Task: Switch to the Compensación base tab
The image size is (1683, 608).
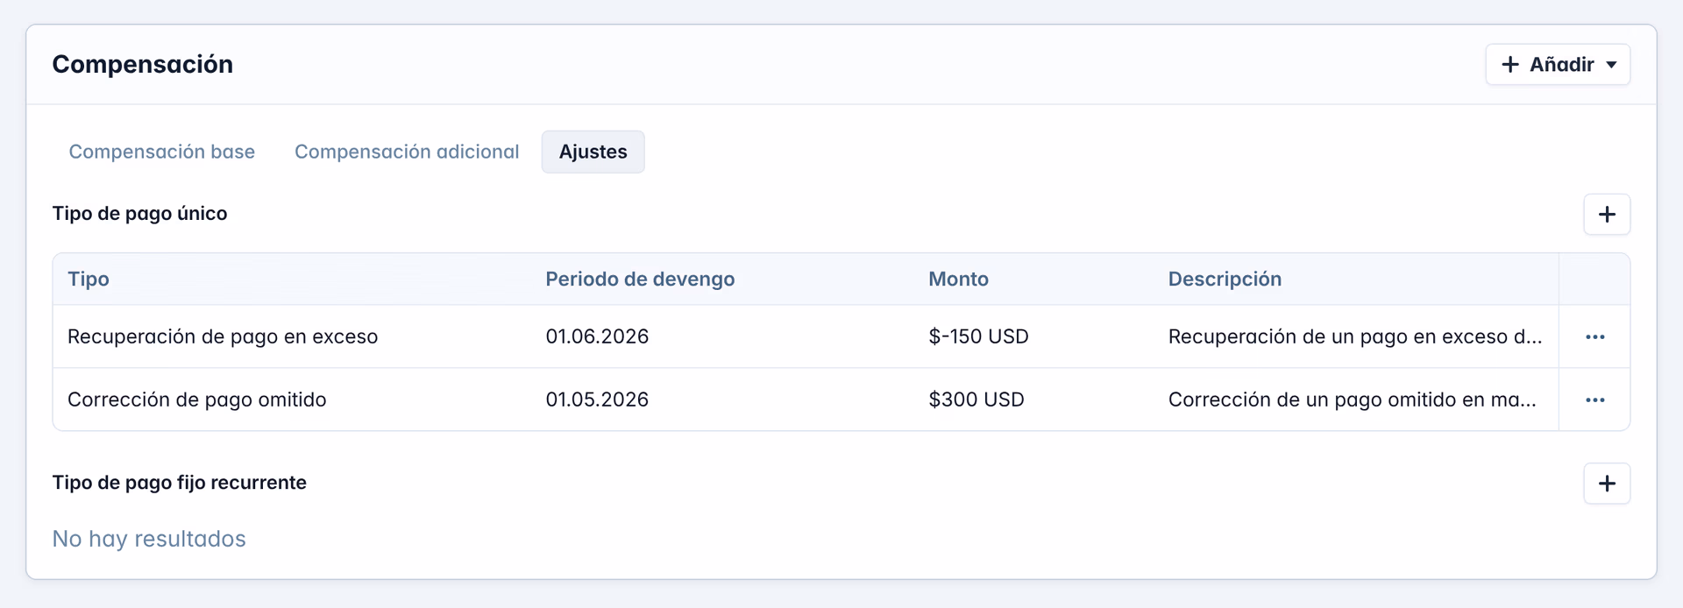Action: click(162, 152)
